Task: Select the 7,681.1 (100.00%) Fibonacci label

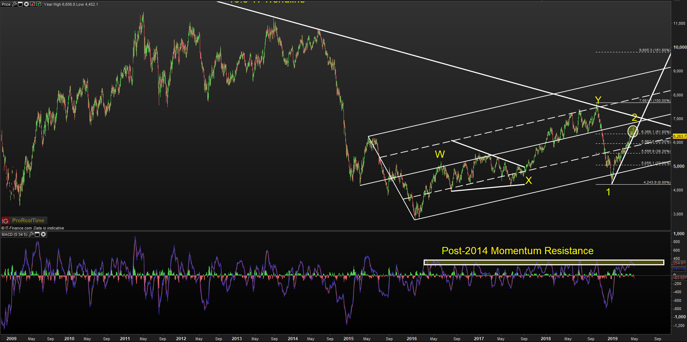Action: 655,101
